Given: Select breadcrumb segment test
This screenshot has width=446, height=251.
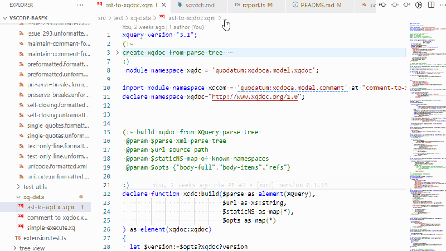Looking at the screenshot, I should tap(118, 18).
